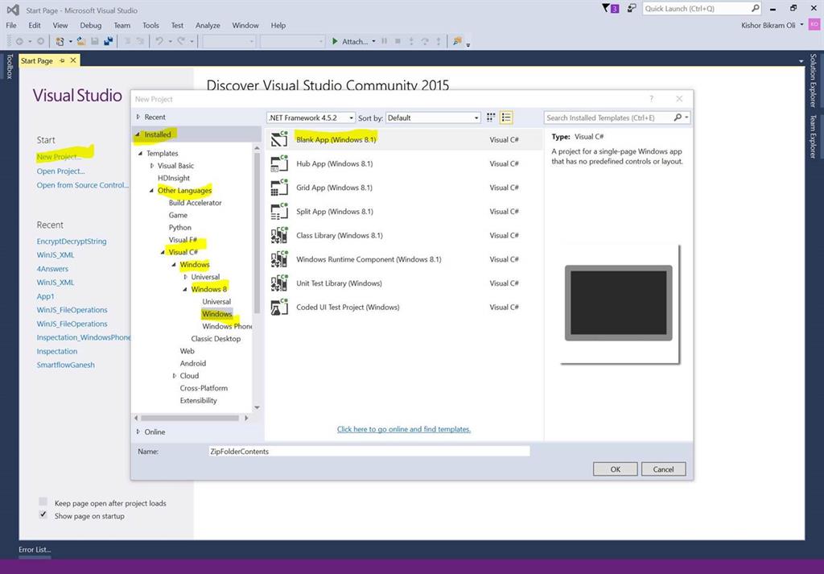The width and height of the screenshot is (824, 574).
Task: Click the Unit Test Library template icon
Action: point(279,283)
